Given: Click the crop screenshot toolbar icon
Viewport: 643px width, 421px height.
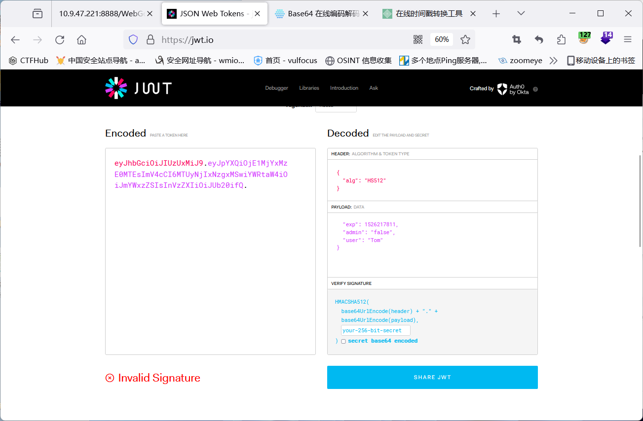Looking at the screenshot, I should pos(517,40).
